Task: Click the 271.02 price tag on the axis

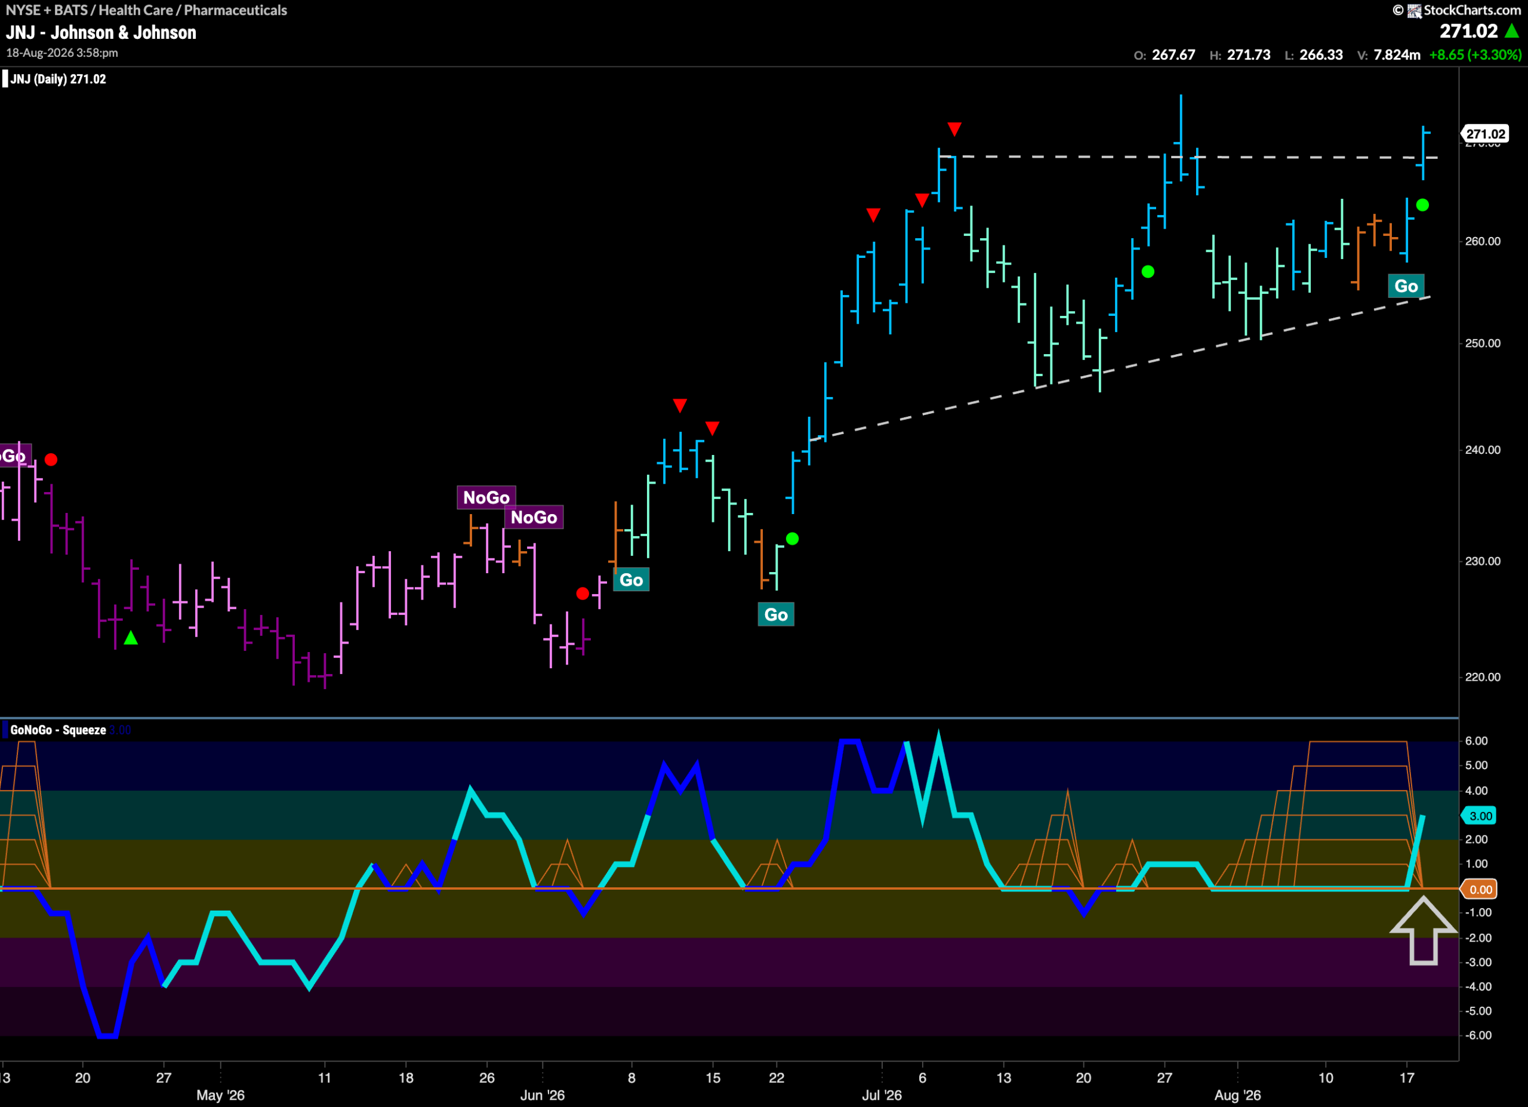Action: 1484,134
